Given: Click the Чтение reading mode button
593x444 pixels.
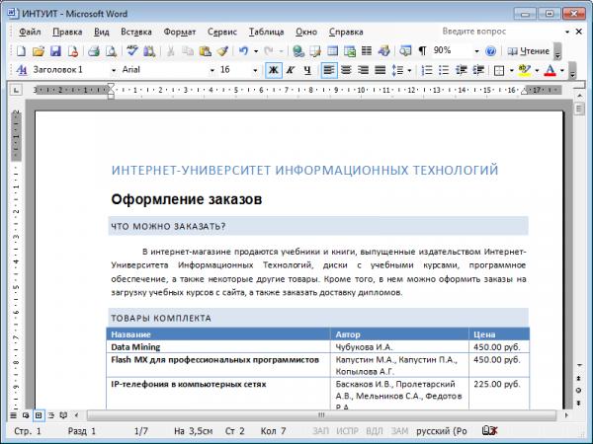Looking at the screenshot, I should point(529,51).
